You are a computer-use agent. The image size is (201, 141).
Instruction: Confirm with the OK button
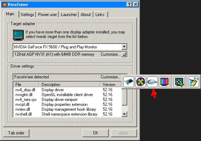tap(96, 133)
